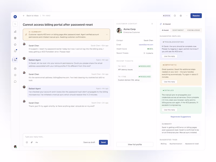Click the Summary text in AI Assist panel
Image resolution: width=216 pixels, height=162 pixels.
click(180, 130)
